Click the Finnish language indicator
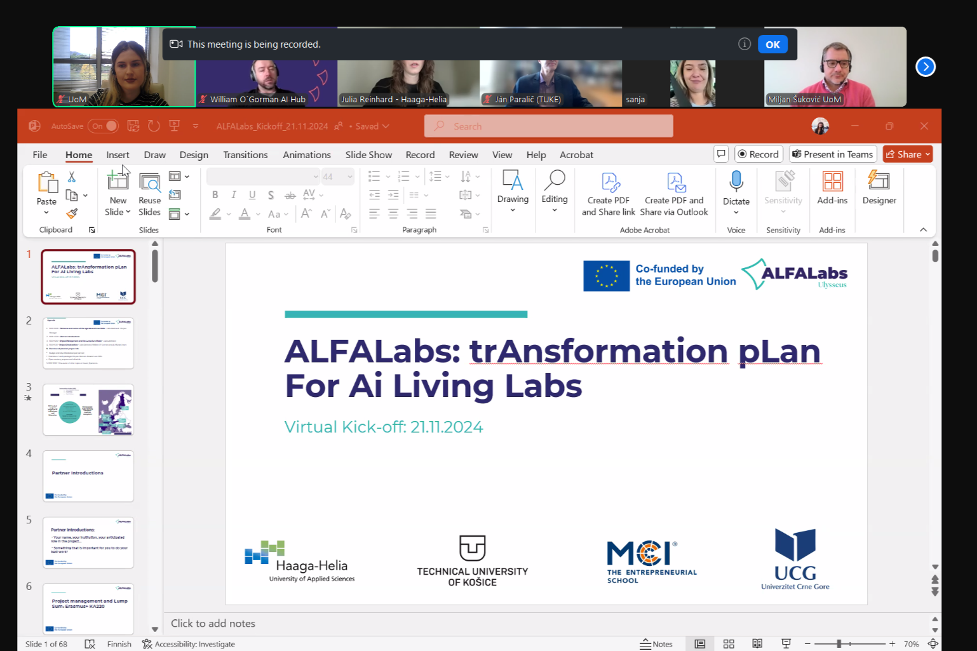 pyautogui.click(x=119, y=644)
